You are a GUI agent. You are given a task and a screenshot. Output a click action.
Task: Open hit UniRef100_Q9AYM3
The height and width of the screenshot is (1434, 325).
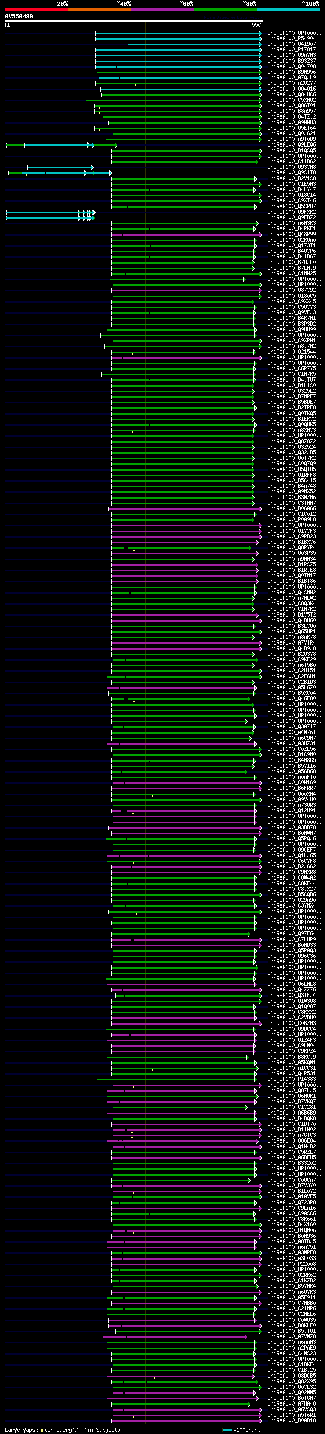pyautogui.click(x=291, y=55)
